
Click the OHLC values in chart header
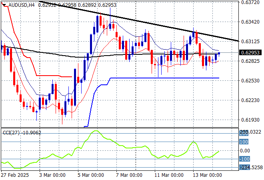click(77, 5)
